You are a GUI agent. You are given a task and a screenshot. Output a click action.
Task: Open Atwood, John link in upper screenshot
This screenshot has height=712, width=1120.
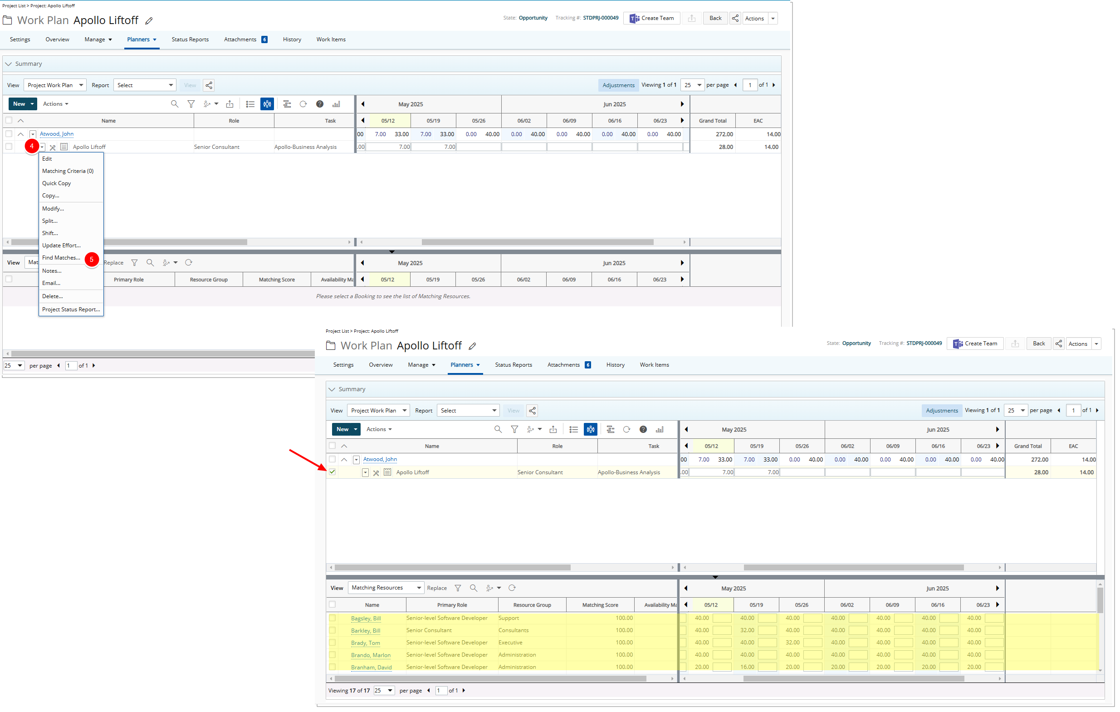click(x=57, y=134)
